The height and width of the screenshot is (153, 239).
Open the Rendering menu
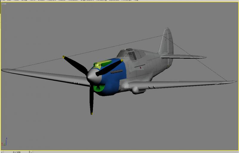101,1
